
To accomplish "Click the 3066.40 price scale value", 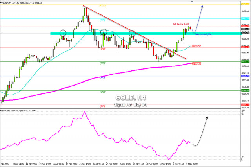I will (x=246, y=87).
